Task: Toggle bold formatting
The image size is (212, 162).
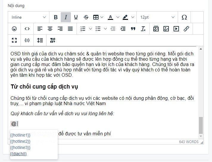Action: click(x=56, y=17)
